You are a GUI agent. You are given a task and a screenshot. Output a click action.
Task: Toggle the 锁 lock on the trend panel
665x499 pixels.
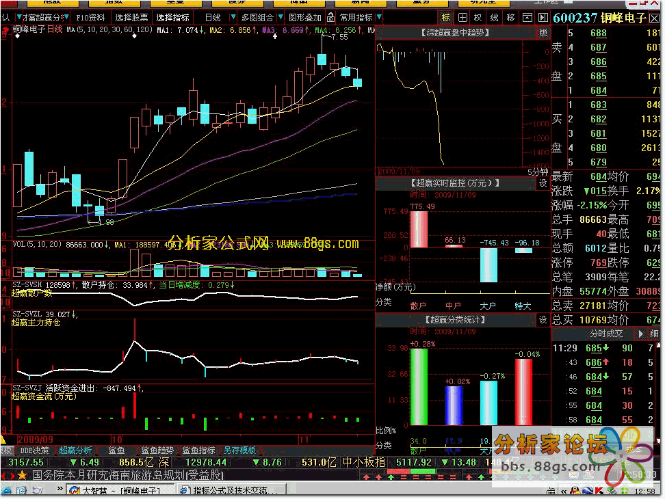click(x=543, y=33)
